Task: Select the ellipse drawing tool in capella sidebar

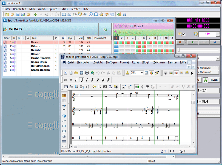Action: click(x=64, y=131)
